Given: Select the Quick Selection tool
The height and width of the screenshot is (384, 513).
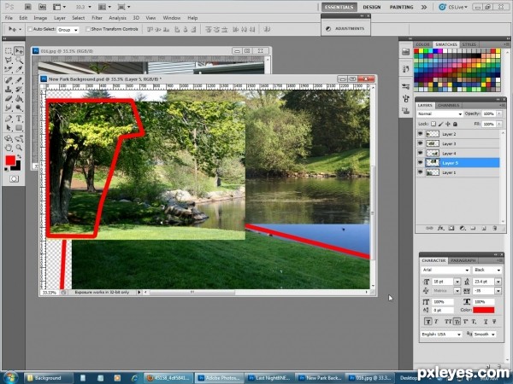Looking at the screenshot, I should tap(19, 60).
